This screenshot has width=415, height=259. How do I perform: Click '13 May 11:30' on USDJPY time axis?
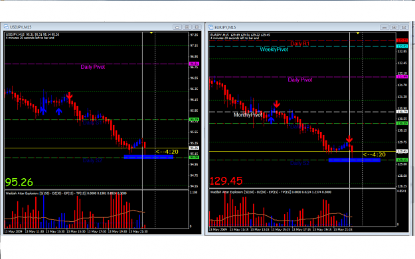[35, 232]
